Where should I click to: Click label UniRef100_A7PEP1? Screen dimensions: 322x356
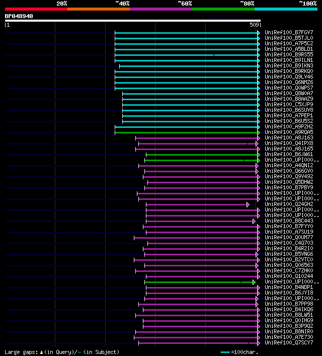click(289, 116)
